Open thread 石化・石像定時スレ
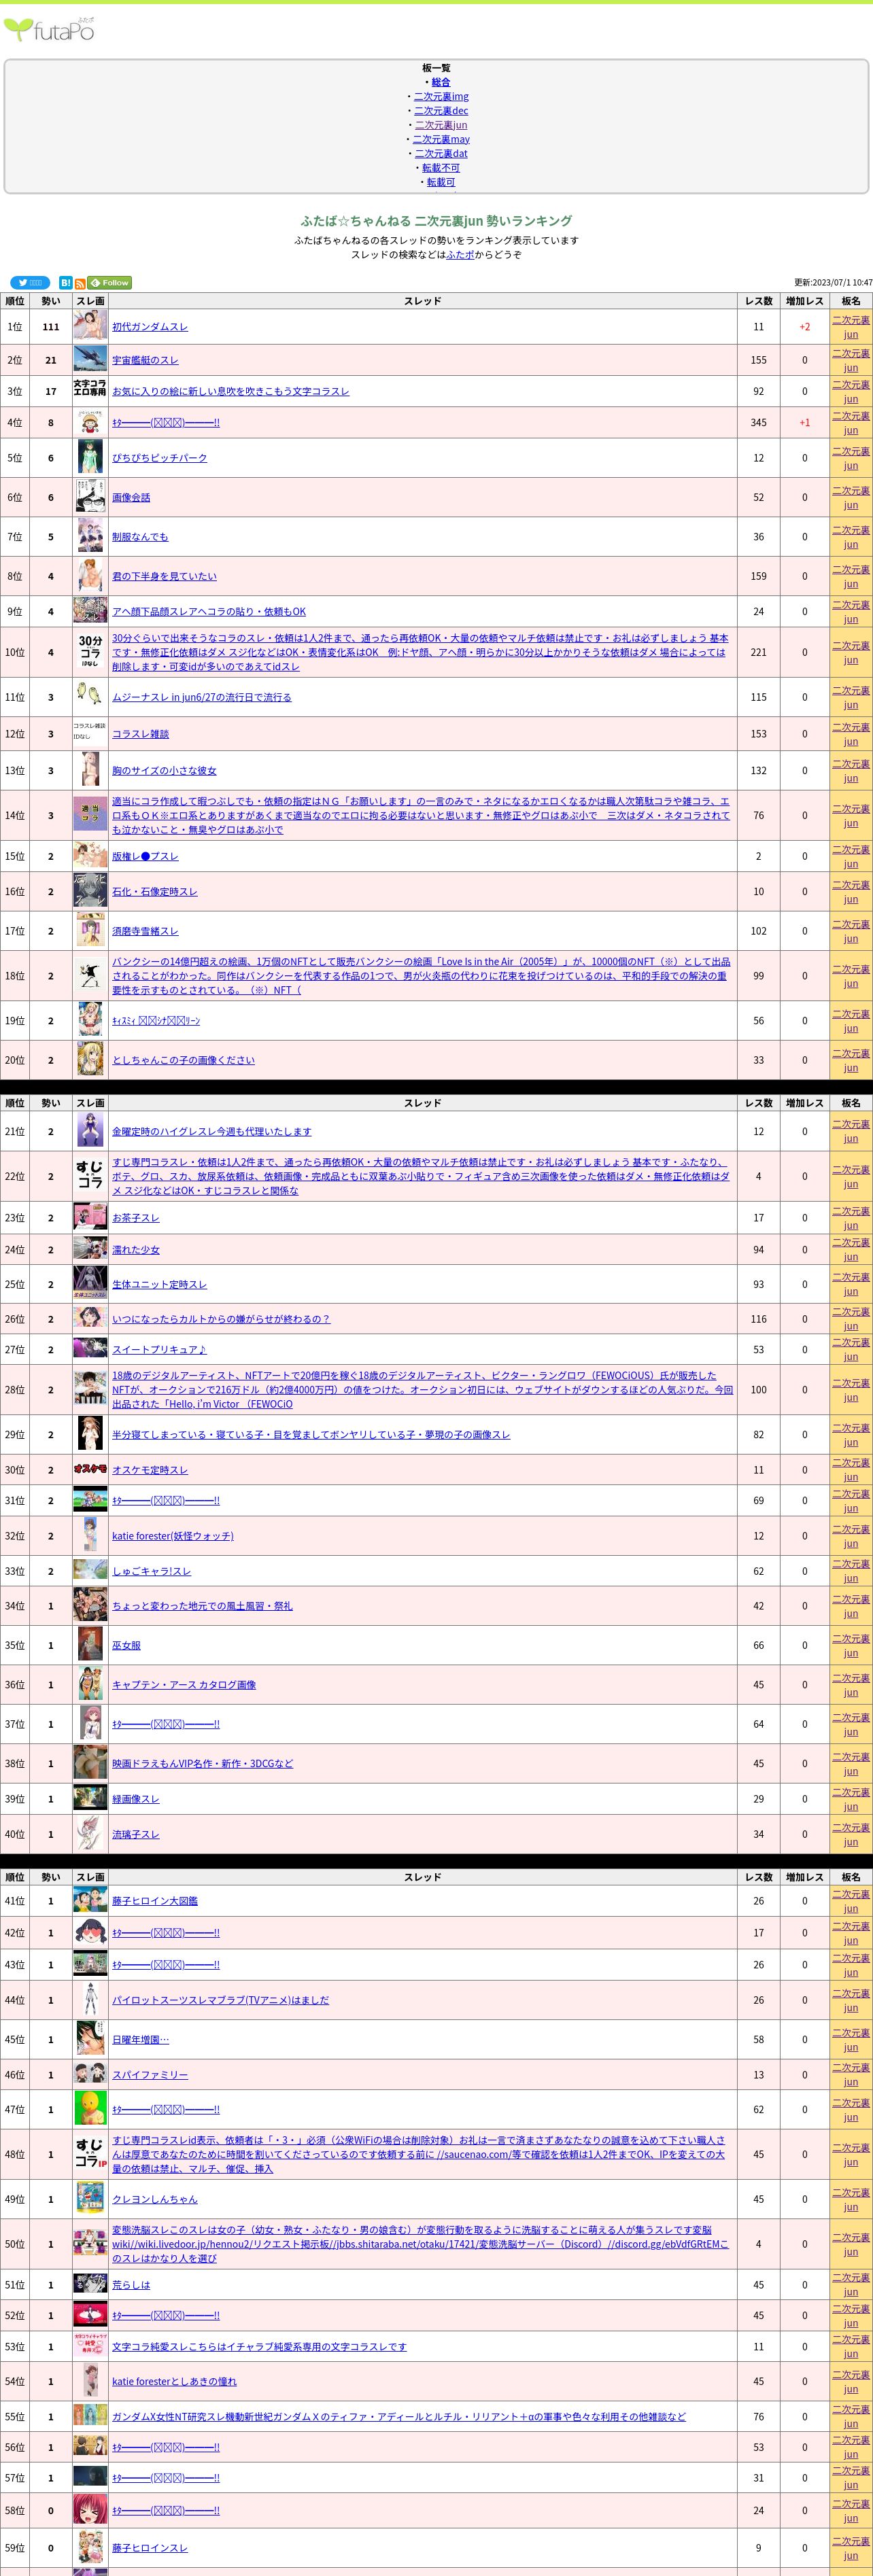873x2576 pixels. click(x=155, y=892)
